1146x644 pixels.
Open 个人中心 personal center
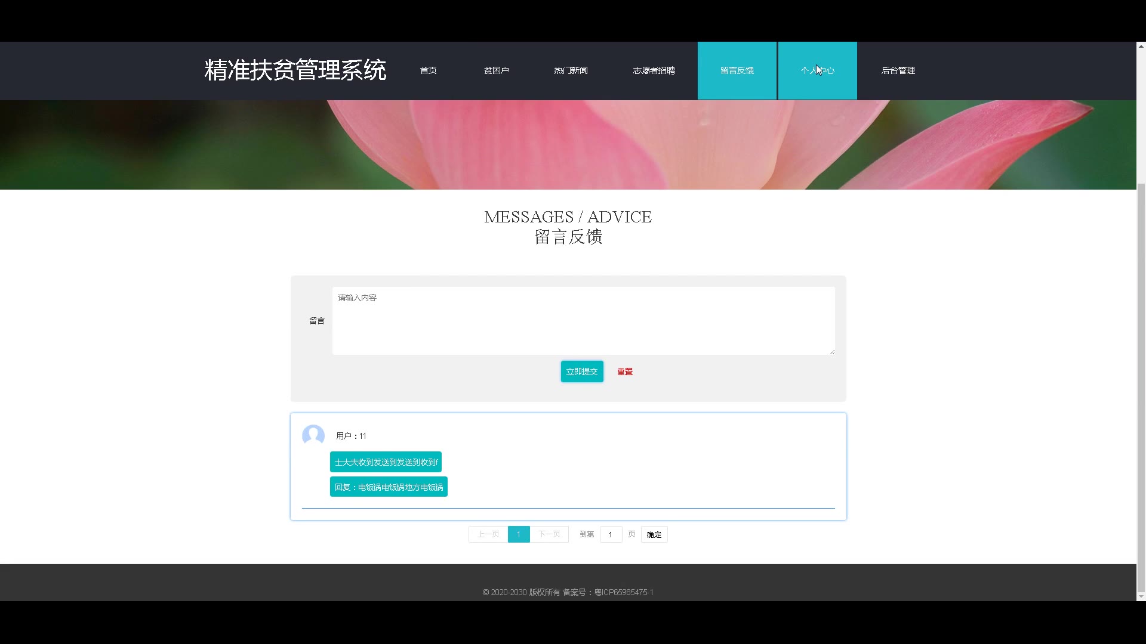817,70
